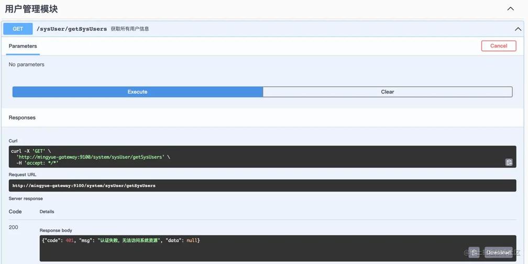Select the Parameters tab
This screenshot has width=528, height=264.
(x=23, y=46)
